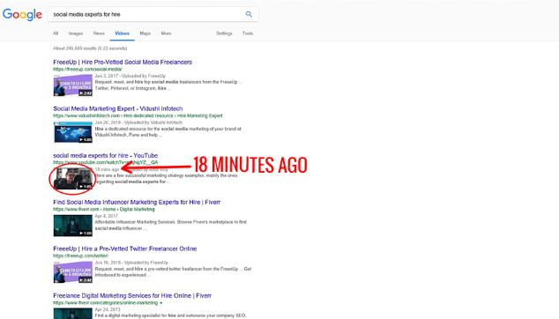Switch to the Maps tab
The image size is (559, 319).
(145, 33)
